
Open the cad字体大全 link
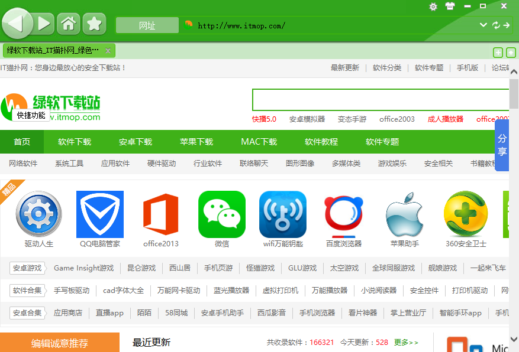[x=123, y=291]
